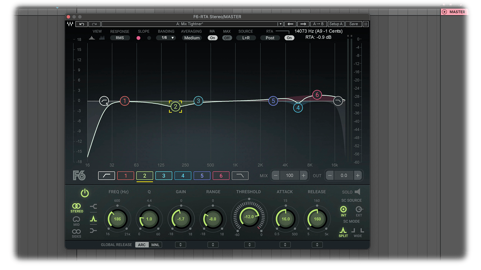The image size is (481, 270).
Task: Select band 1 tab
Action: tap(125, 176)
